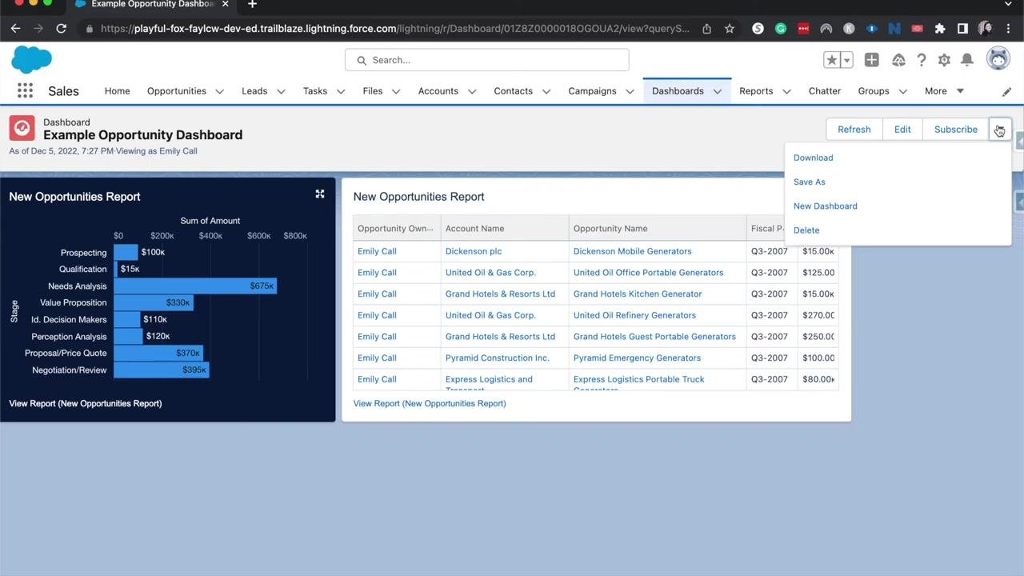Go to the Home tab
Screen dimensions: 1024x576
click(x=117, y=91)
